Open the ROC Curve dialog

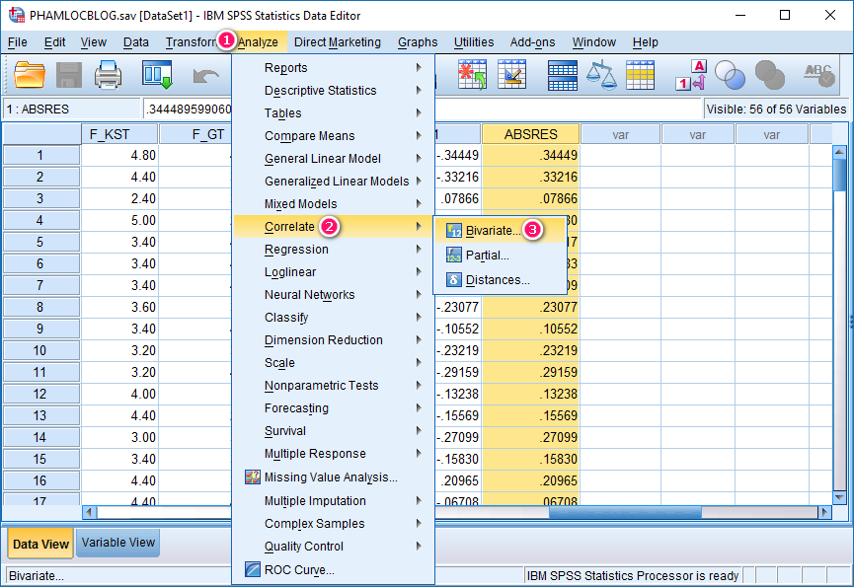point(298,569)
